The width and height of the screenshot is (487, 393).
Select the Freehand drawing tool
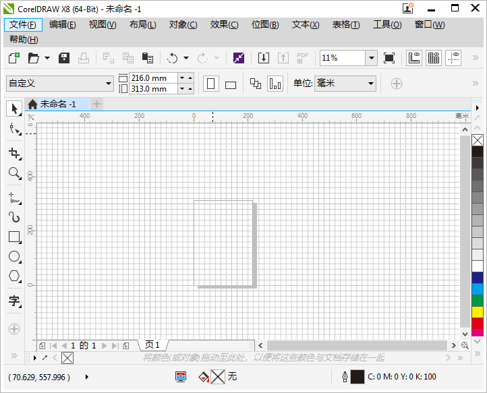(x=13, y=197)
